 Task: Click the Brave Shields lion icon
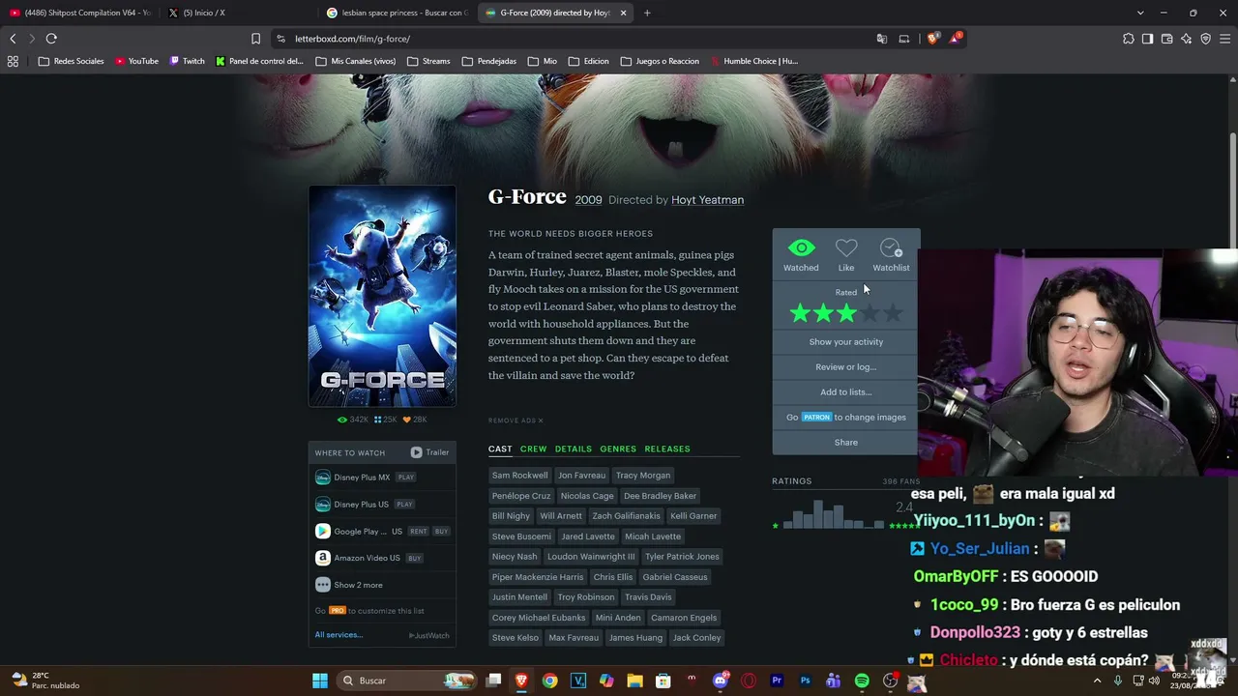[932, 39]
